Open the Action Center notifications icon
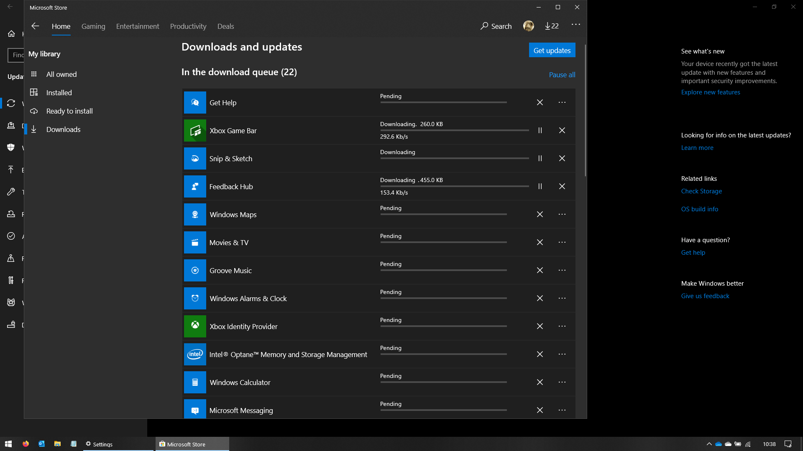 [x=788, y=444]
